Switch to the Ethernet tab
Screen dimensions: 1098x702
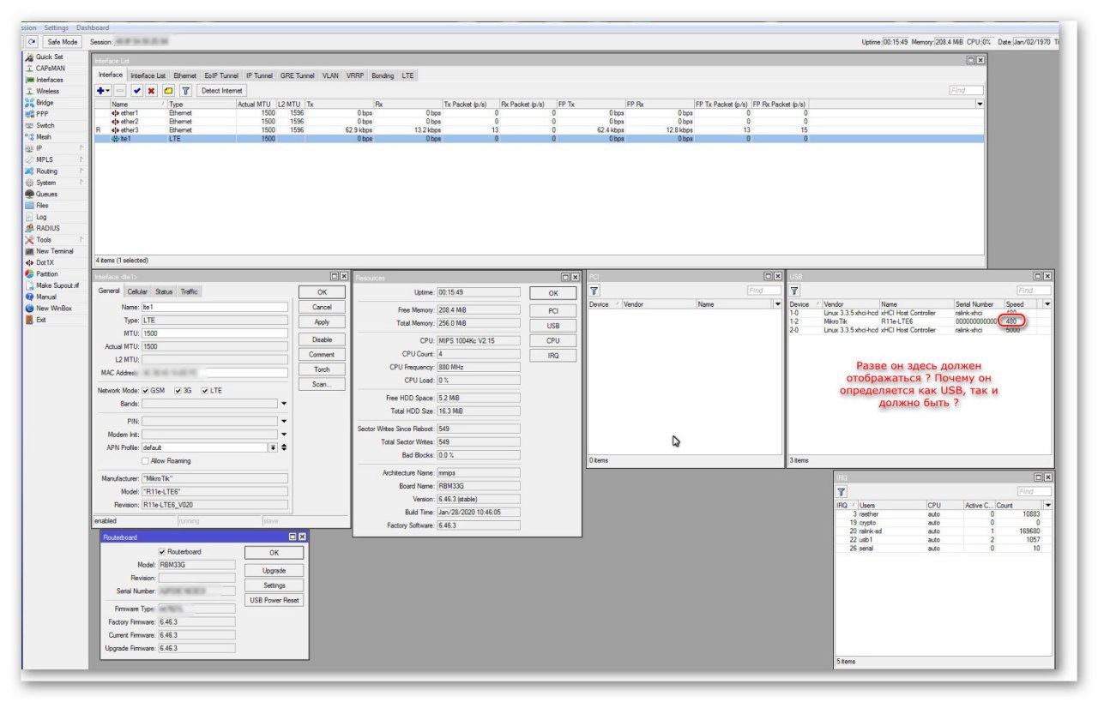pos(185,75)
